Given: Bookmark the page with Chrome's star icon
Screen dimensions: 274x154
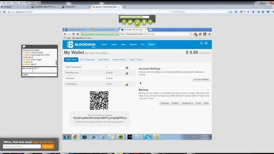Looking at the screenshot, I should (191, 34).
